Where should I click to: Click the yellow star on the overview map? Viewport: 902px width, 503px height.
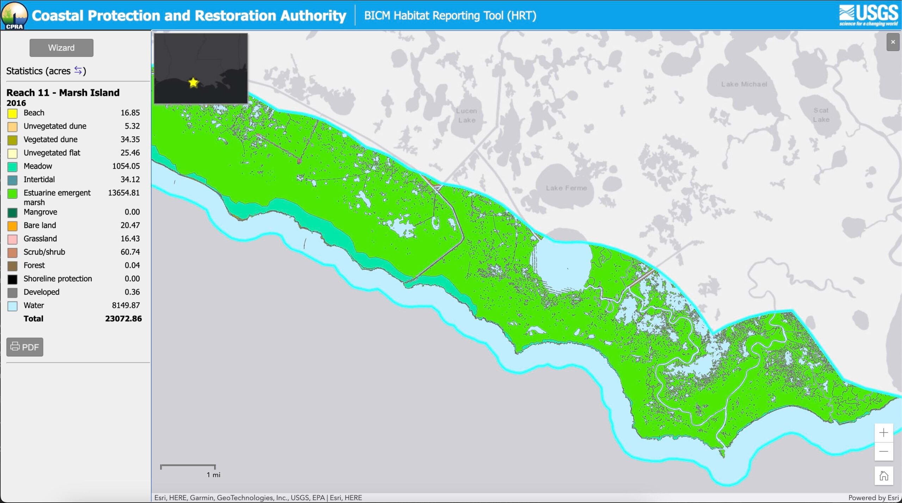193,82
